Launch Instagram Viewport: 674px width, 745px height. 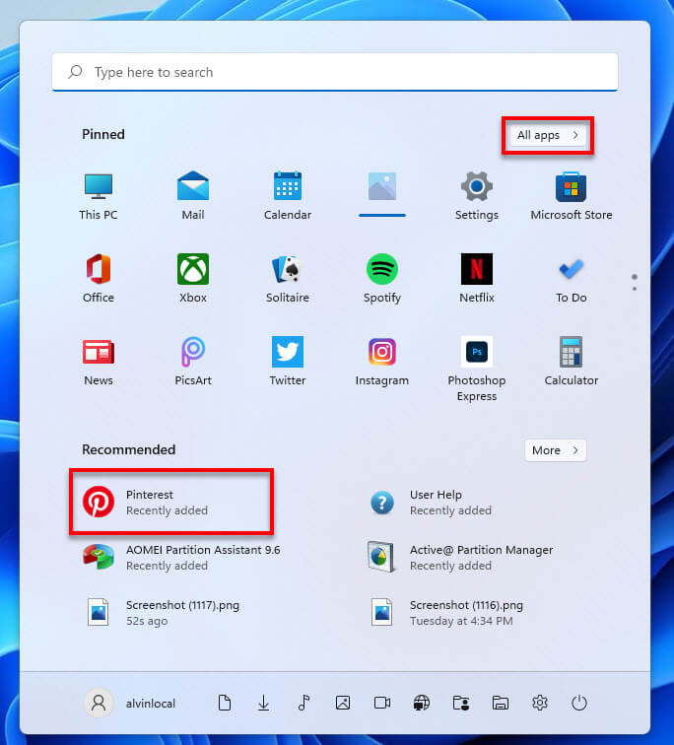(x=382, y=361)
